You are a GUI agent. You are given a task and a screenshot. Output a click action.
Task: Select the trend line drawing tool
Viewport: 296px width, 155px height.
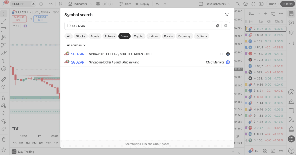(x=4, y=22)
